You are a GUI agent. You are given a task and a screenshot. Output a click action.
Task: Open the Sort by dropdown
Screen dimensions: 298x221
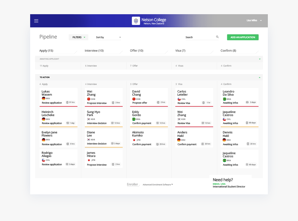[108, 37]
